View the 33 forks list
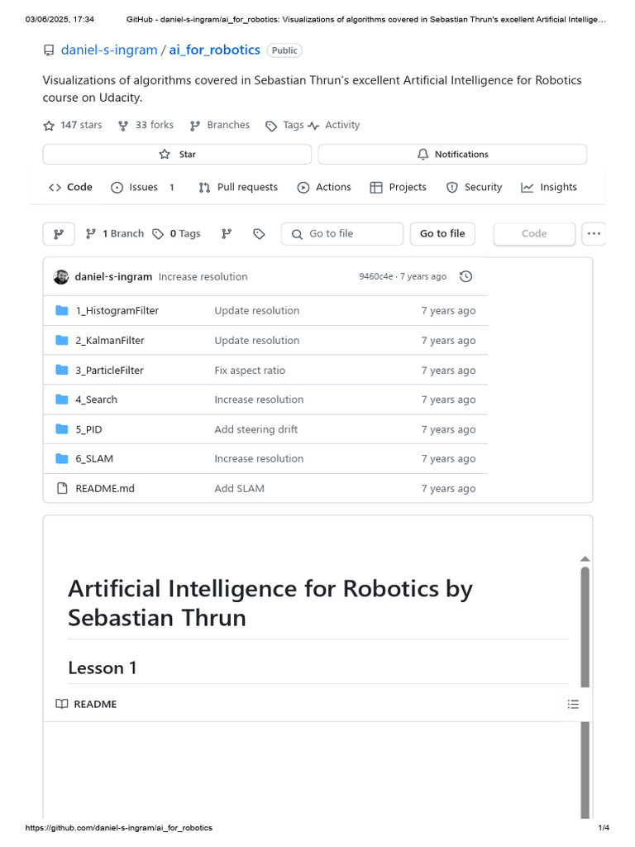 click(146, 125)
